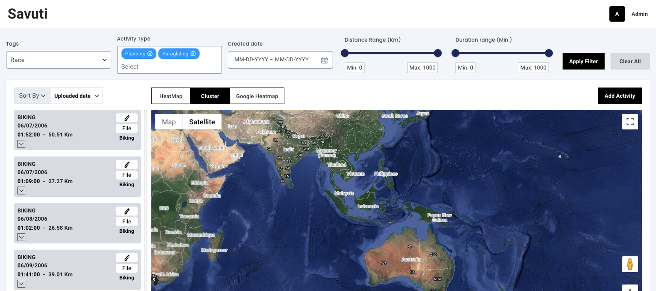Image resolution: width=656 pixels, height=291 pixels.
Task: Open the Uploaded date sort dropdown
Action: click(x=76, y=96)
